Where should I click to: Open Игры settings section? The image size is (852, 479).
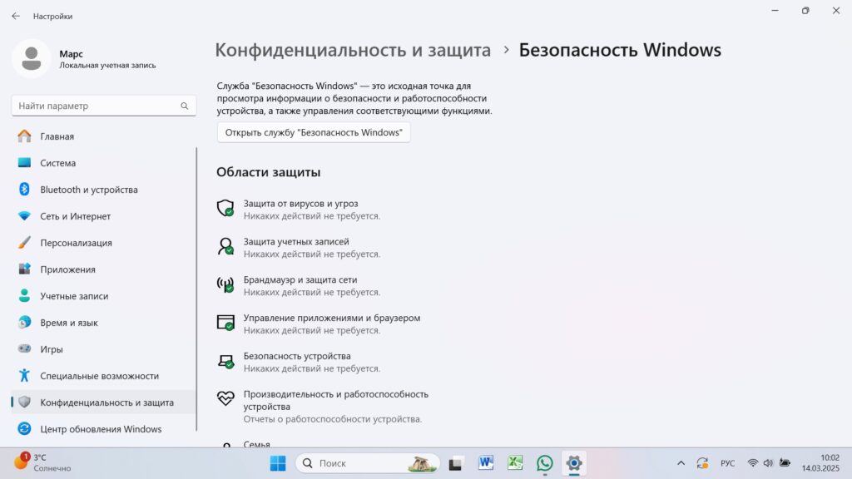[x=103, y=349]
